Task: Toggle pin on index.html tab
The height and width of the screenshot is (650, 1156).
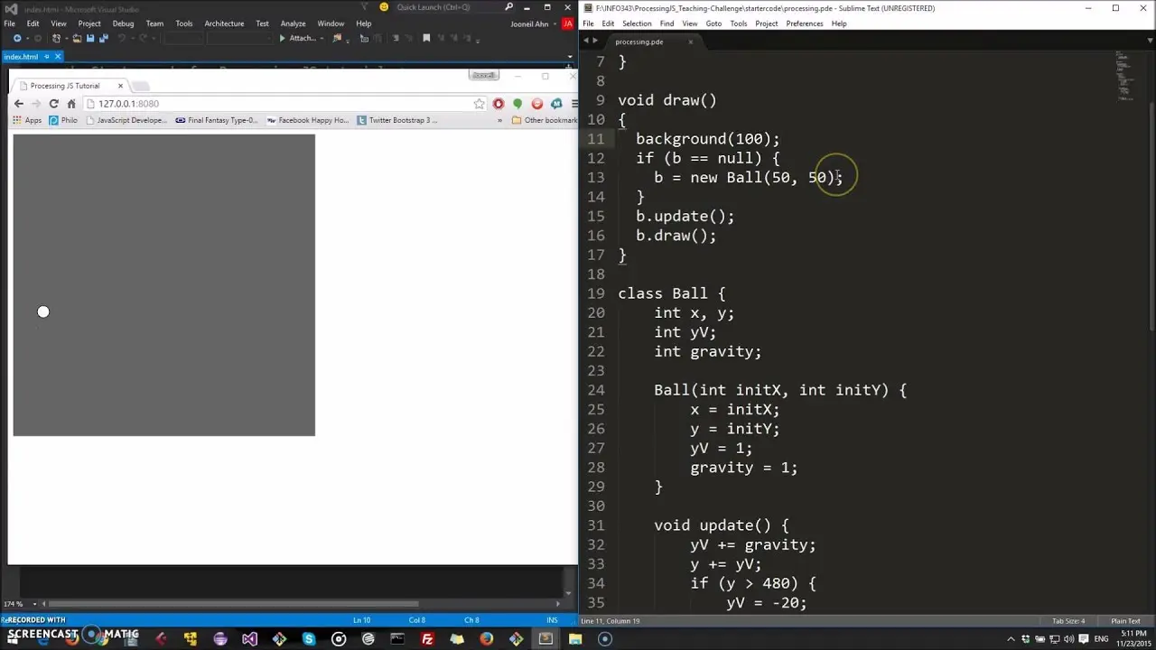Action: (x=46, y=57)
